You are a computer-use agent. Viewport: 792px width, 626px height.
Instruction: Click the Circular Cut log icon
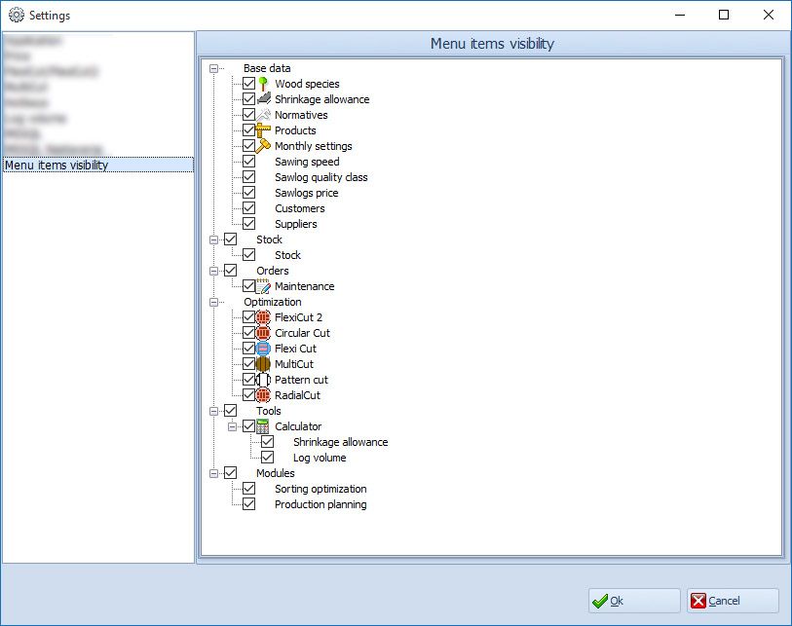pos(263,333)
